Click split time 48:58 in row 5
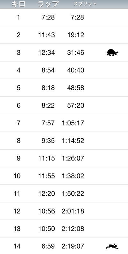 tap(76, 88)
